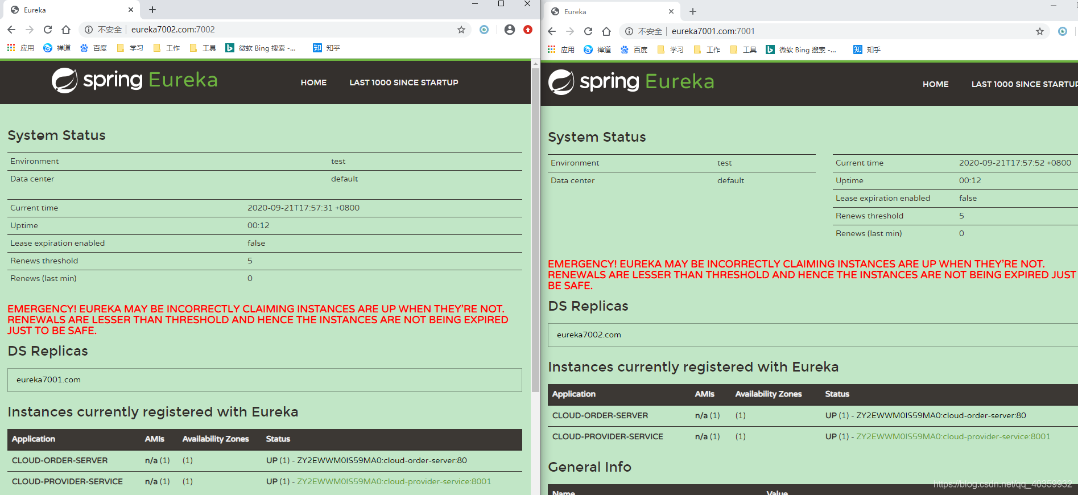Image resolution: width=1078 pixels, height=495 pixels.
Task: Click eureka7001.com replica in left window
Action: click(x=48, y=379)
